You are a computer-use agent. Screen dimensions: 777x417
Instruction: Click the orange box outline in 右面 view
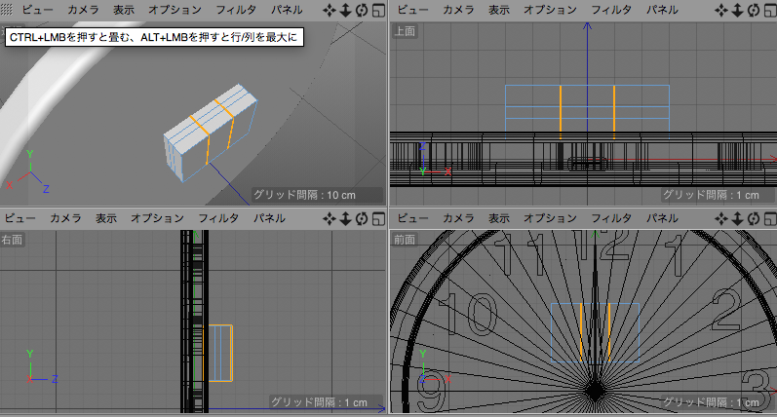218,353
